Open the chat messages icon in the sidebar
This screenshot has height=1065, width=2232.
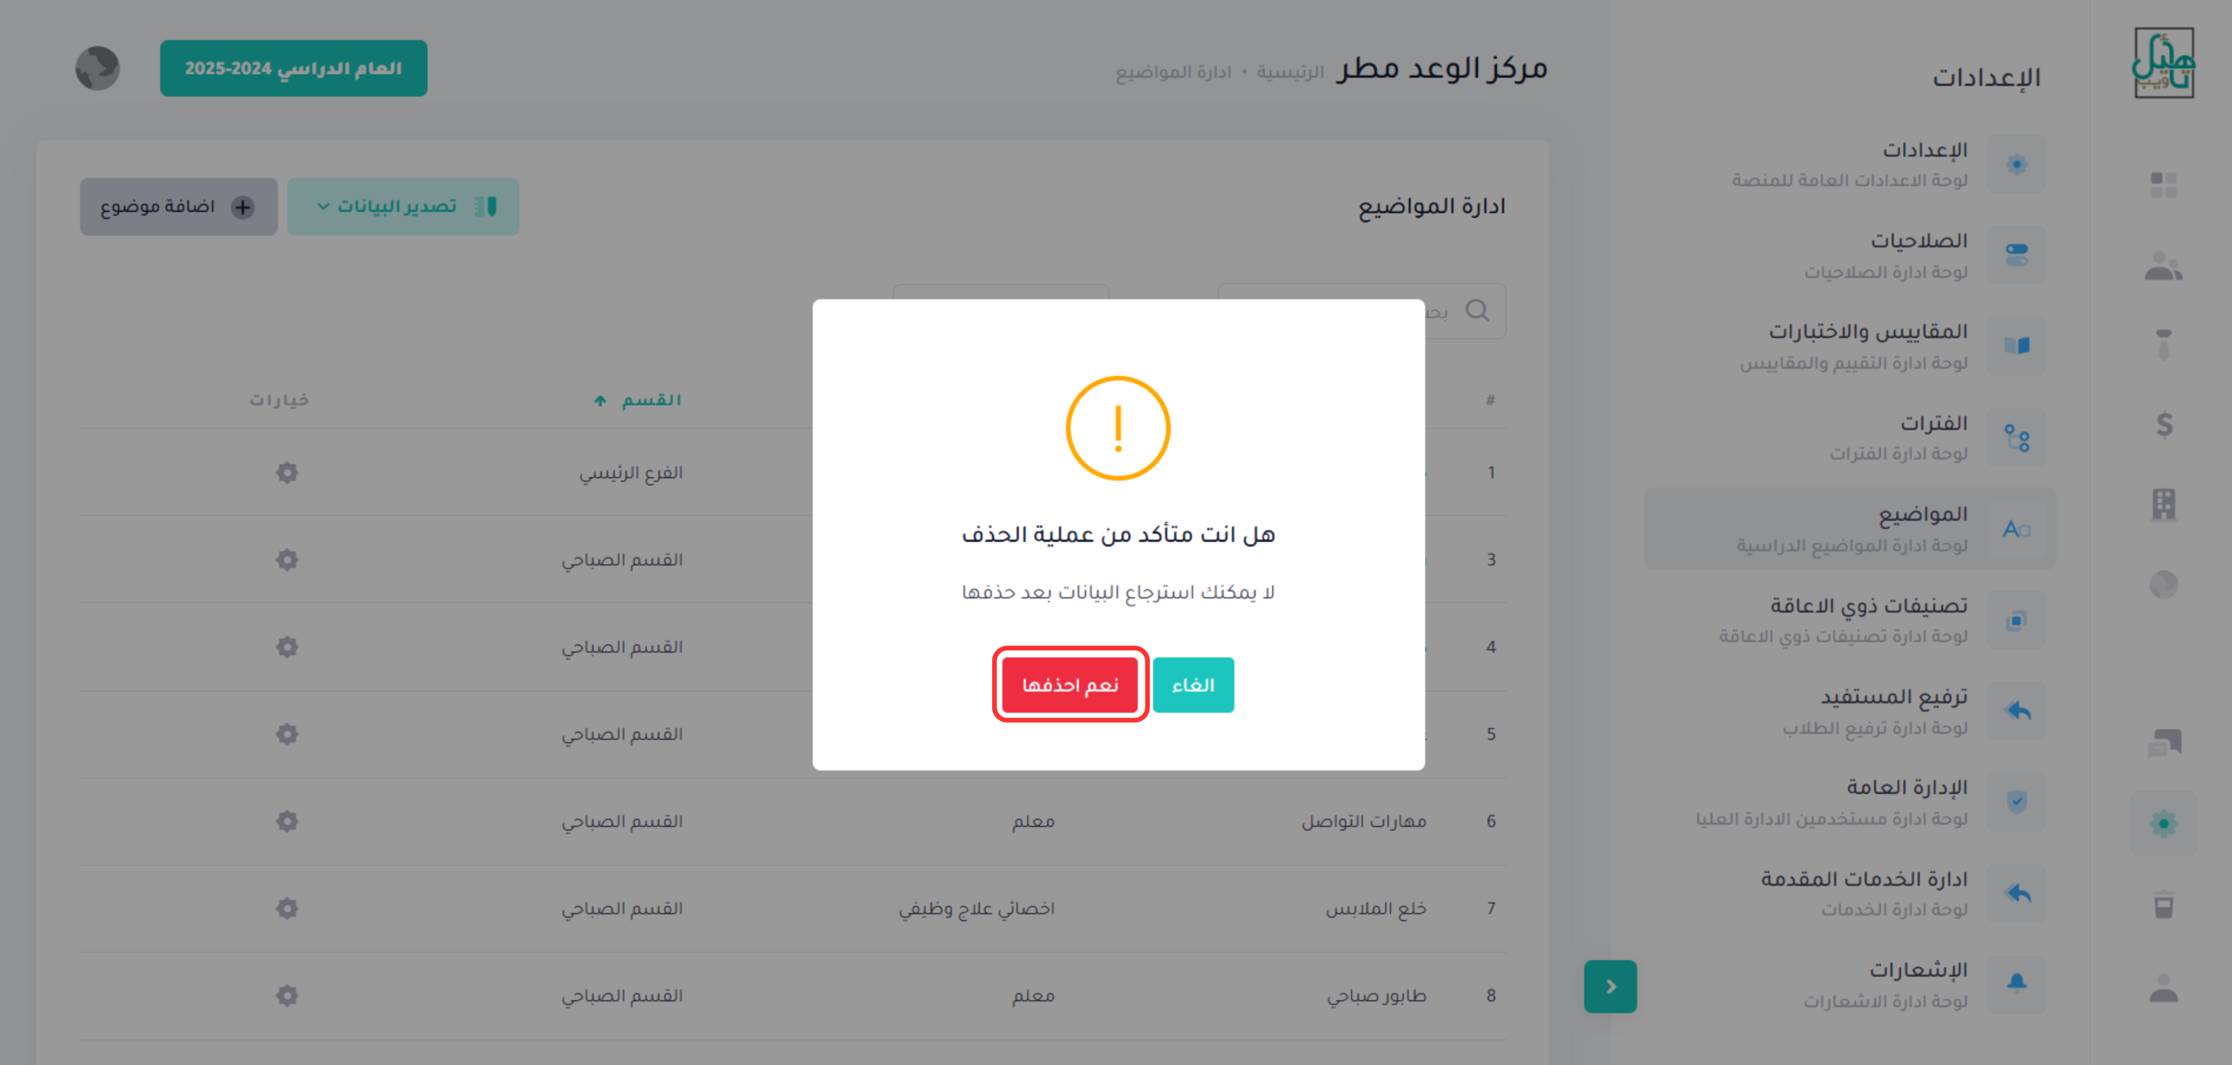(2164, 743)
